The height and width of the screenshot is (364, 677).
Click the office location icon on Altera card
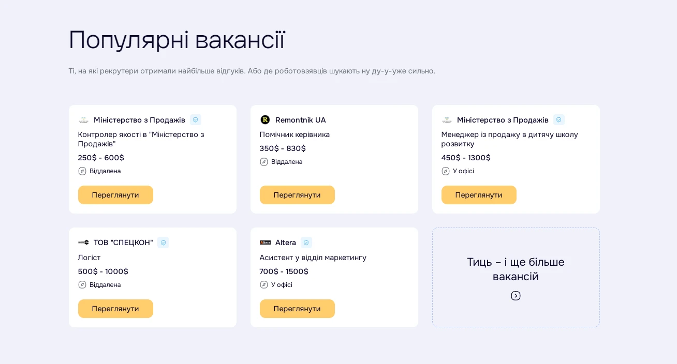coord(264,285)
